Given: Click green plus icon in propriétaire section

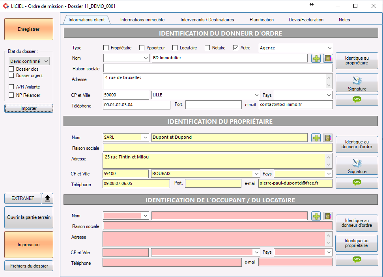Looking at the screenshot, I should [316, 138].
